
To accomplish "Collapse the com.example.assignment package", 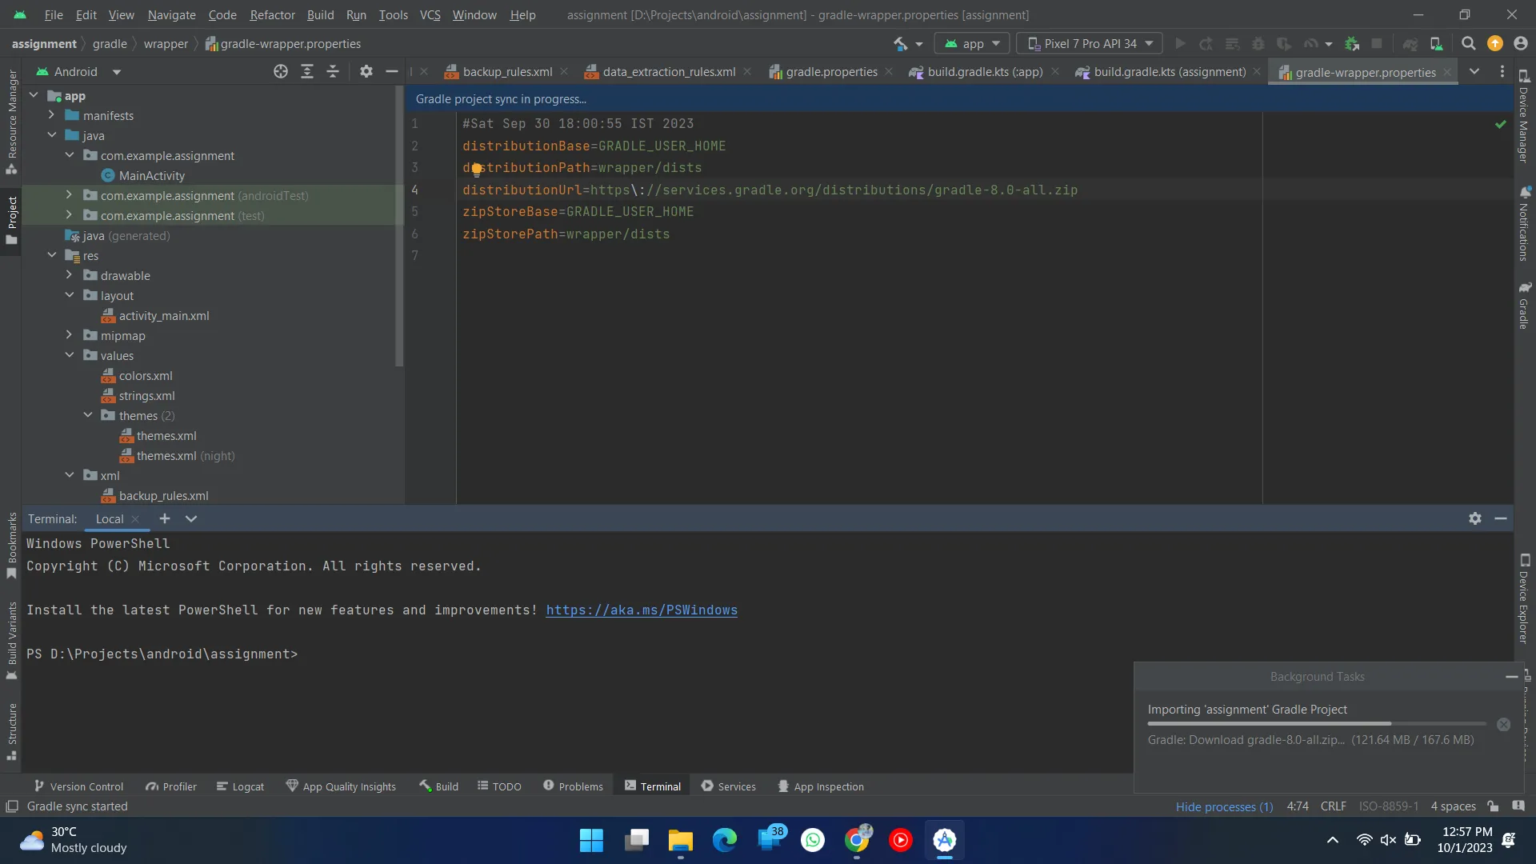I will click(x=70, y=155).
